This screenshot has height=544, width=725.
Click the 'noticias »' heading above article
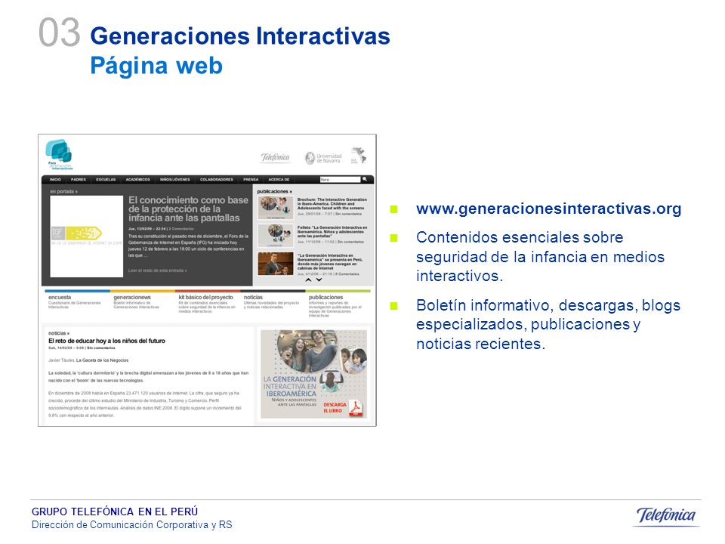tap(59, 333)
